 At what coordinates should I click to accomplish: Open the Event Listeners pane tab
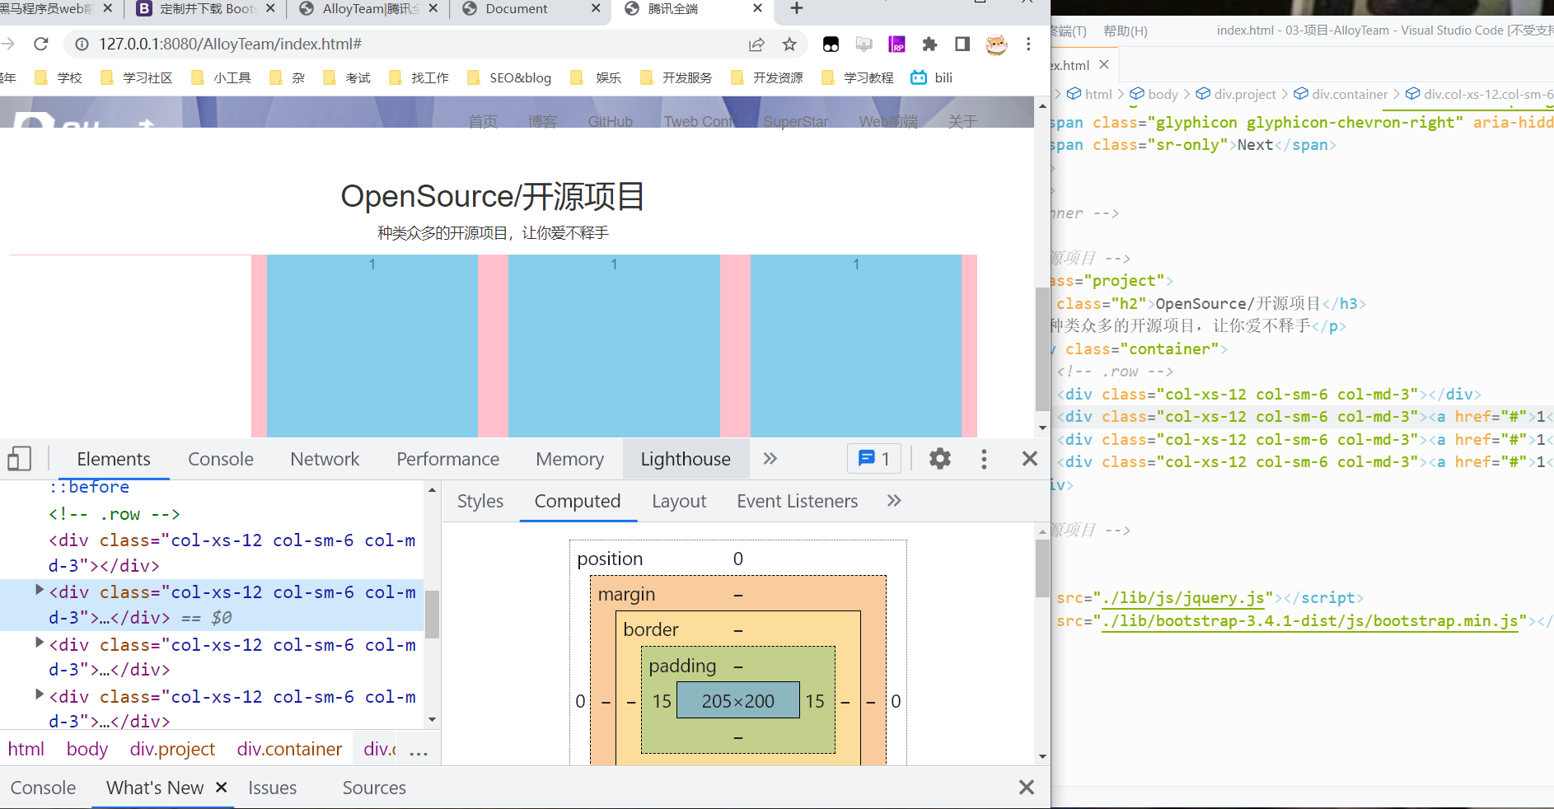point(798,501)
